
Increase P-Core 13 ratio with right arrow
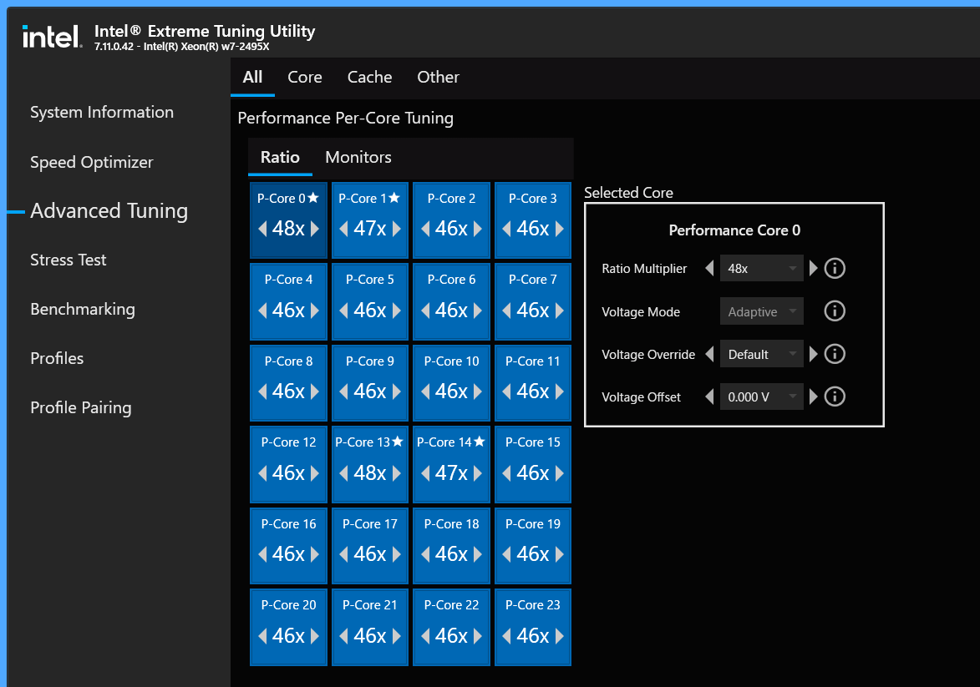pyautogui.click(x=396, y=473)
